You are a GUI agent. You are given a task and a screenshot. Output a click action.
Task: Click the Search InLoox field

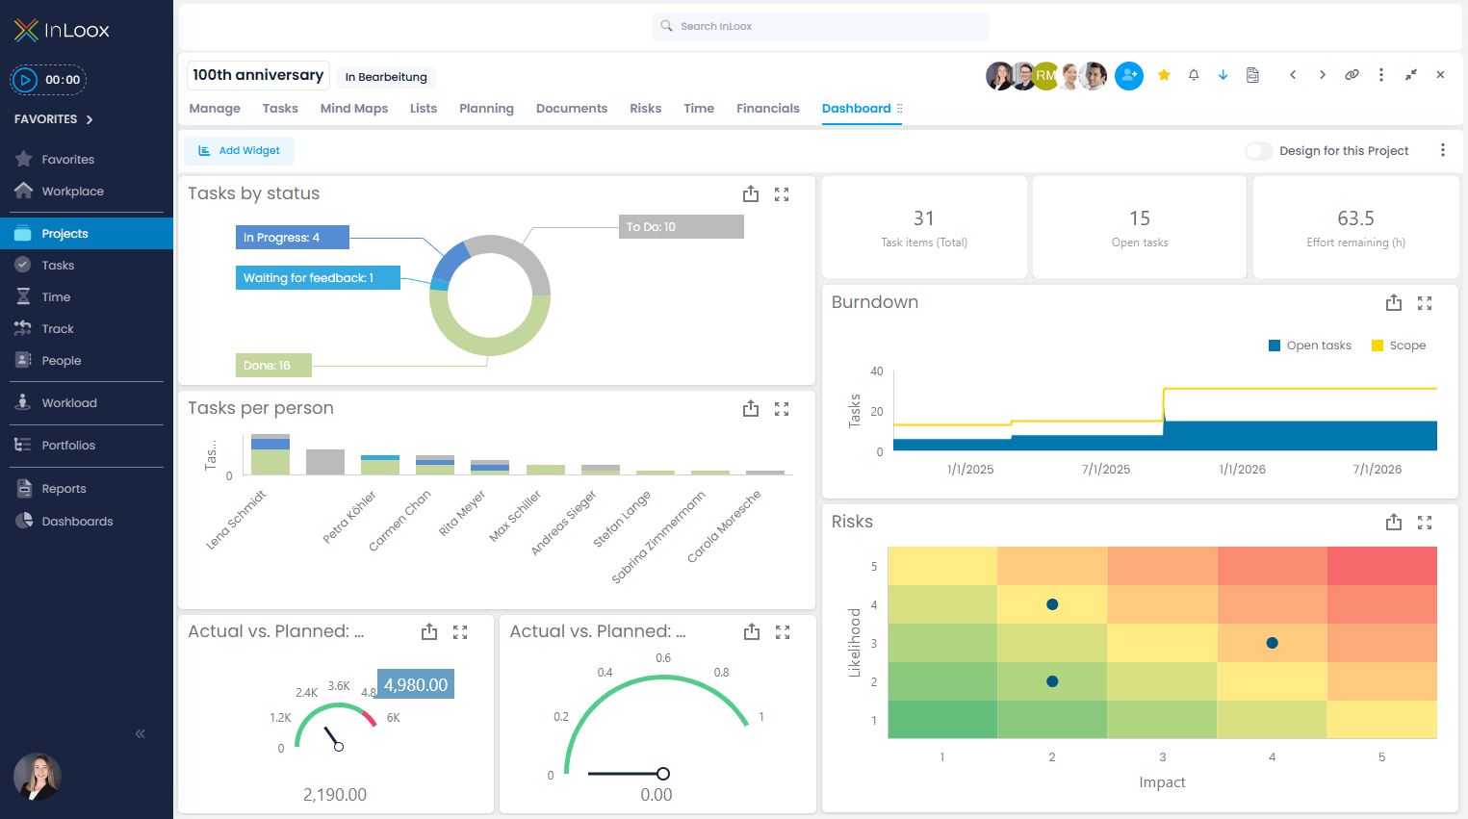tap(820, 26)
